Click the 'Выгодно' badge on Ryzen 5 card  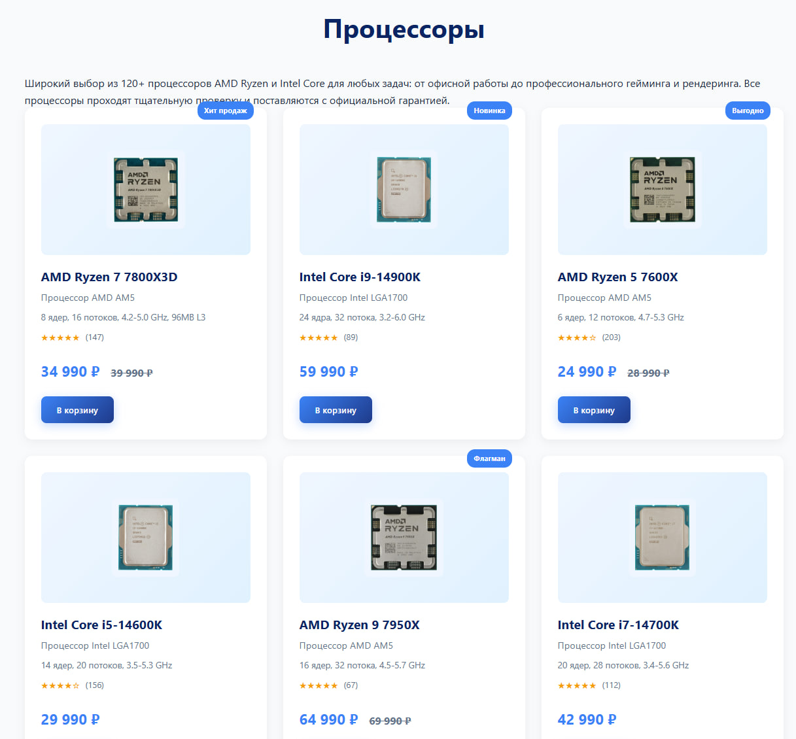pos(748,111)
